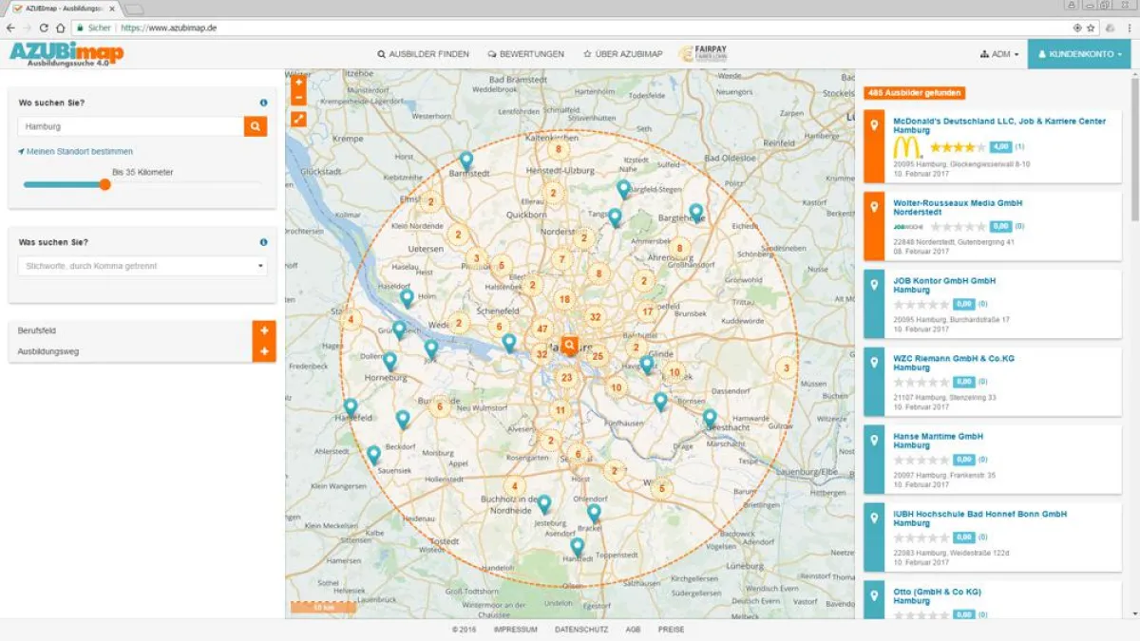Click the diagonal arrow map tool
The width and height of the screenshot is (1140, 641).
click(x=299, y=119)
